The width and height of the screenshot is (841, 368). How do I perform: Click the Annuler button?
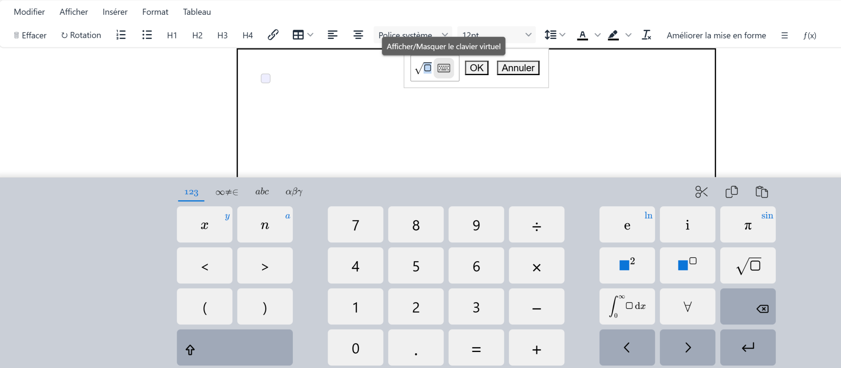pos(518,68)
